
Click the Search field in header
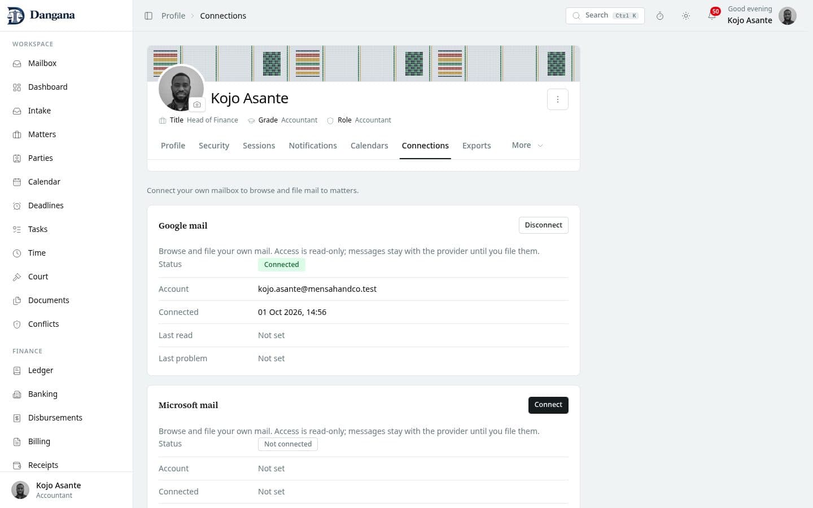(605, 16)
